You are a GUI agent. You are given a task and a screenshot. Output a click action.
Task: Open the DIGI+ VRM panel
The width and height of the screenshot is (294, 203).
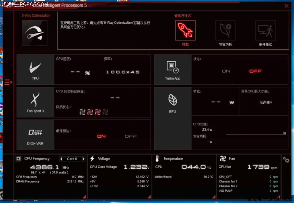click(35, 135)
